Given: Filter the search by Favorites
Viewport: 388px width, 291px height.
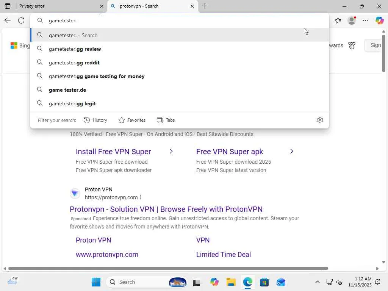Looking at the screenshot, I should point(132,120).
